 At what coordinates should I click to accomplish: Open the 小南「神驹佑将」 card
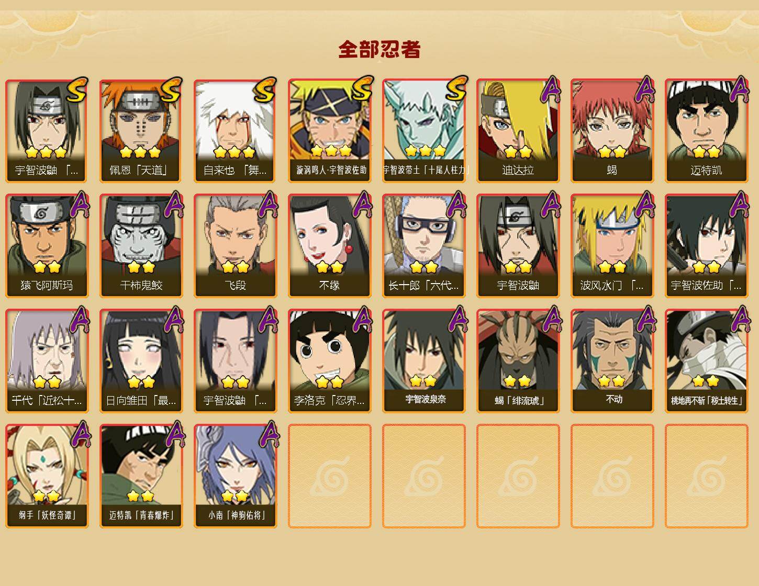tap(236, 476)
